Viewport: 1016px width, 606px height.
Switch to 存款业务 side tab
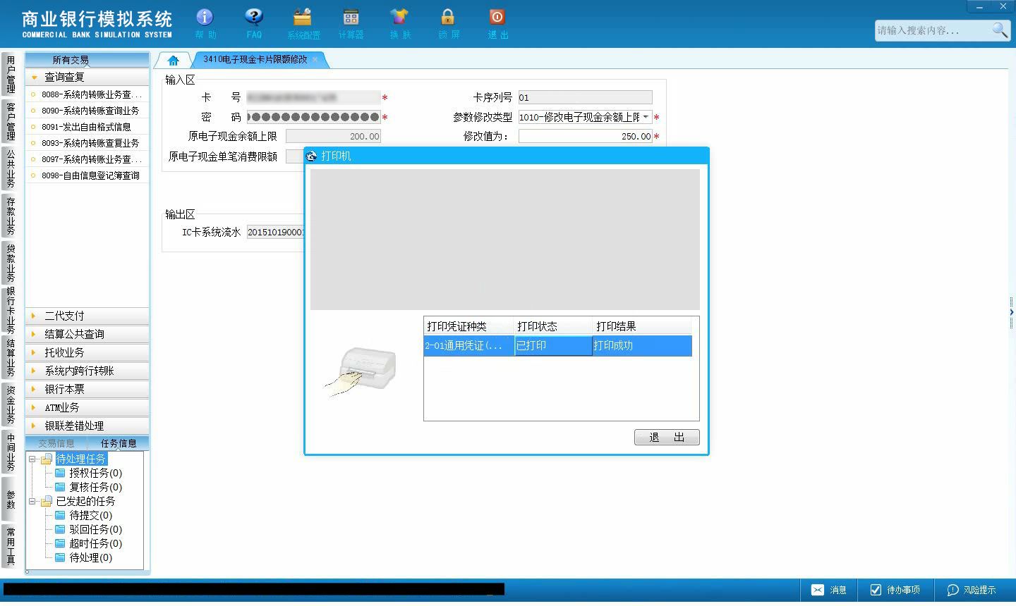tap(10, 215)
